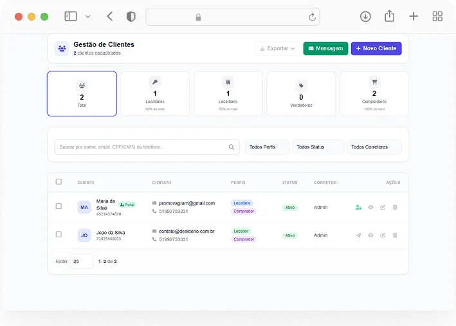Click contato@desiderio.com.br email
This screenshot has width=456, height=326.
[187, 231]
